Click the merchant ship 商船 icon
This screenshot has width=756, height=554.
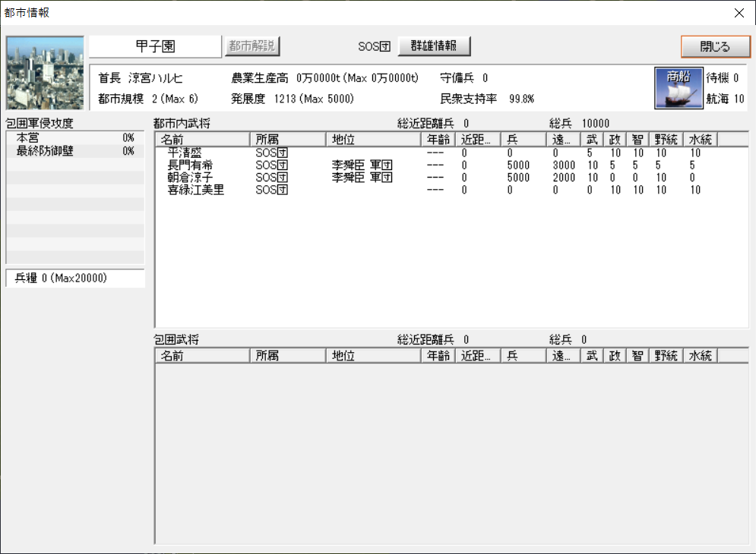coord(675,87)
